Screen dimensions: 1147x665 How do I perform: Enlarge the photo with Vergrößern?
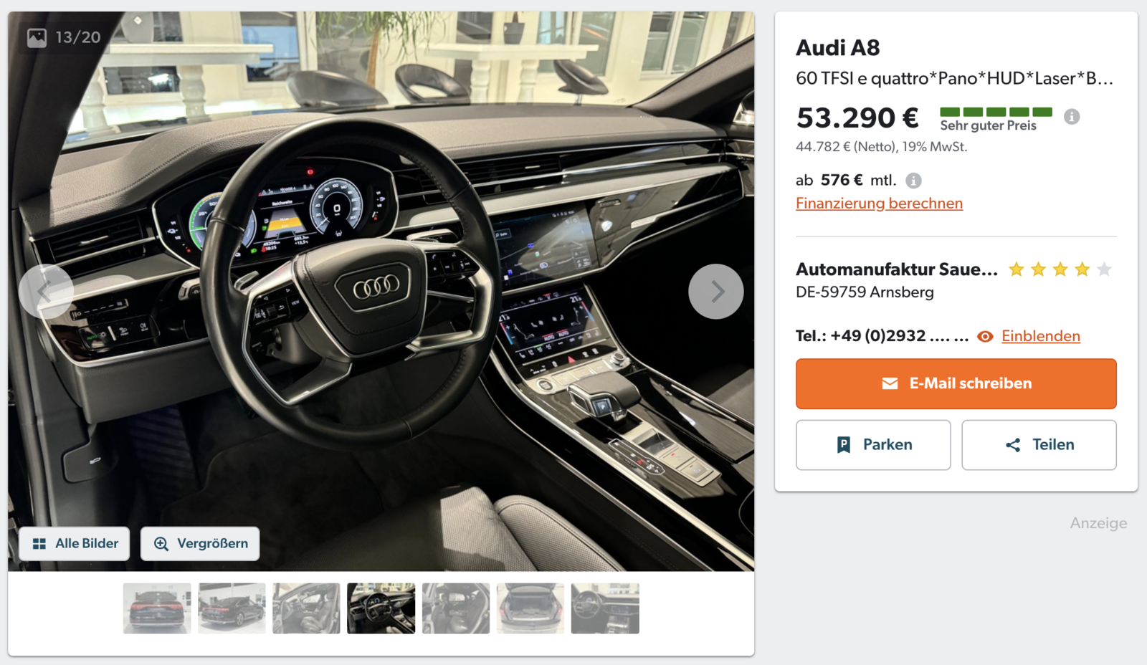(200, 544)
